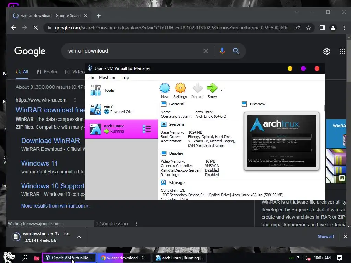
Task: Select the win7 virtual machine
Action: click(121, 109)
